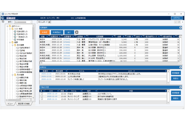Click 新規登録 in the お知らせ panel

click(x=176, y=73)
